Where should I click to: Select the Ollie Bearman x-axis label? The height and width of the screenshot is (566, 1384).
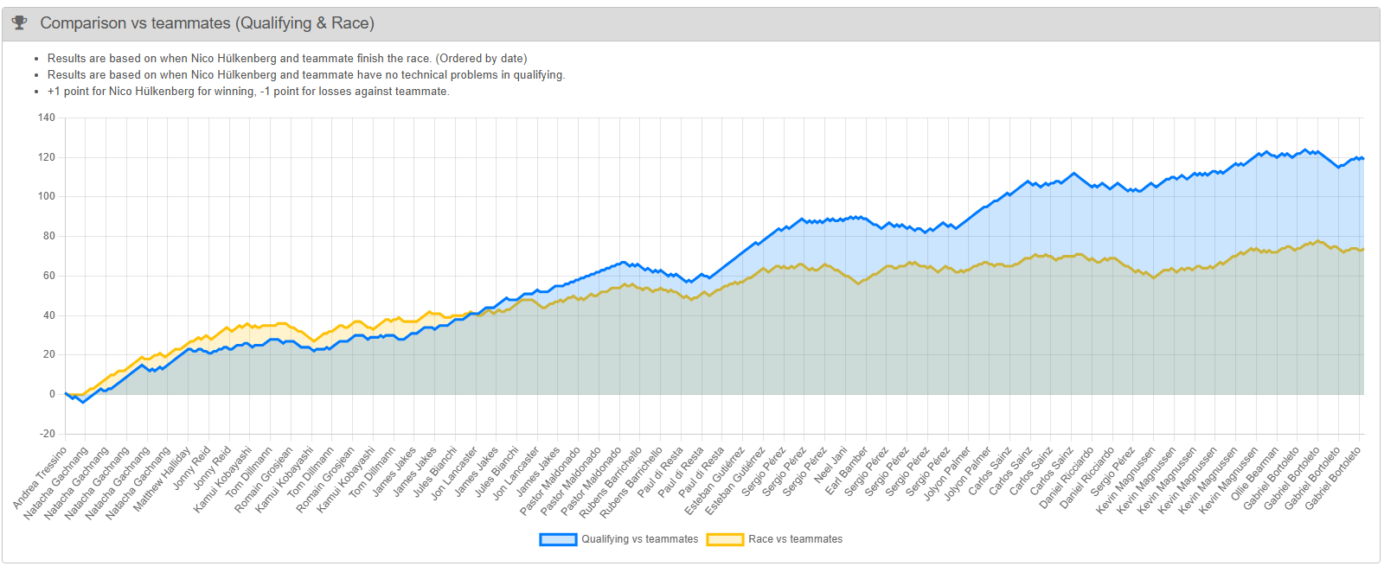point(1255,472)
